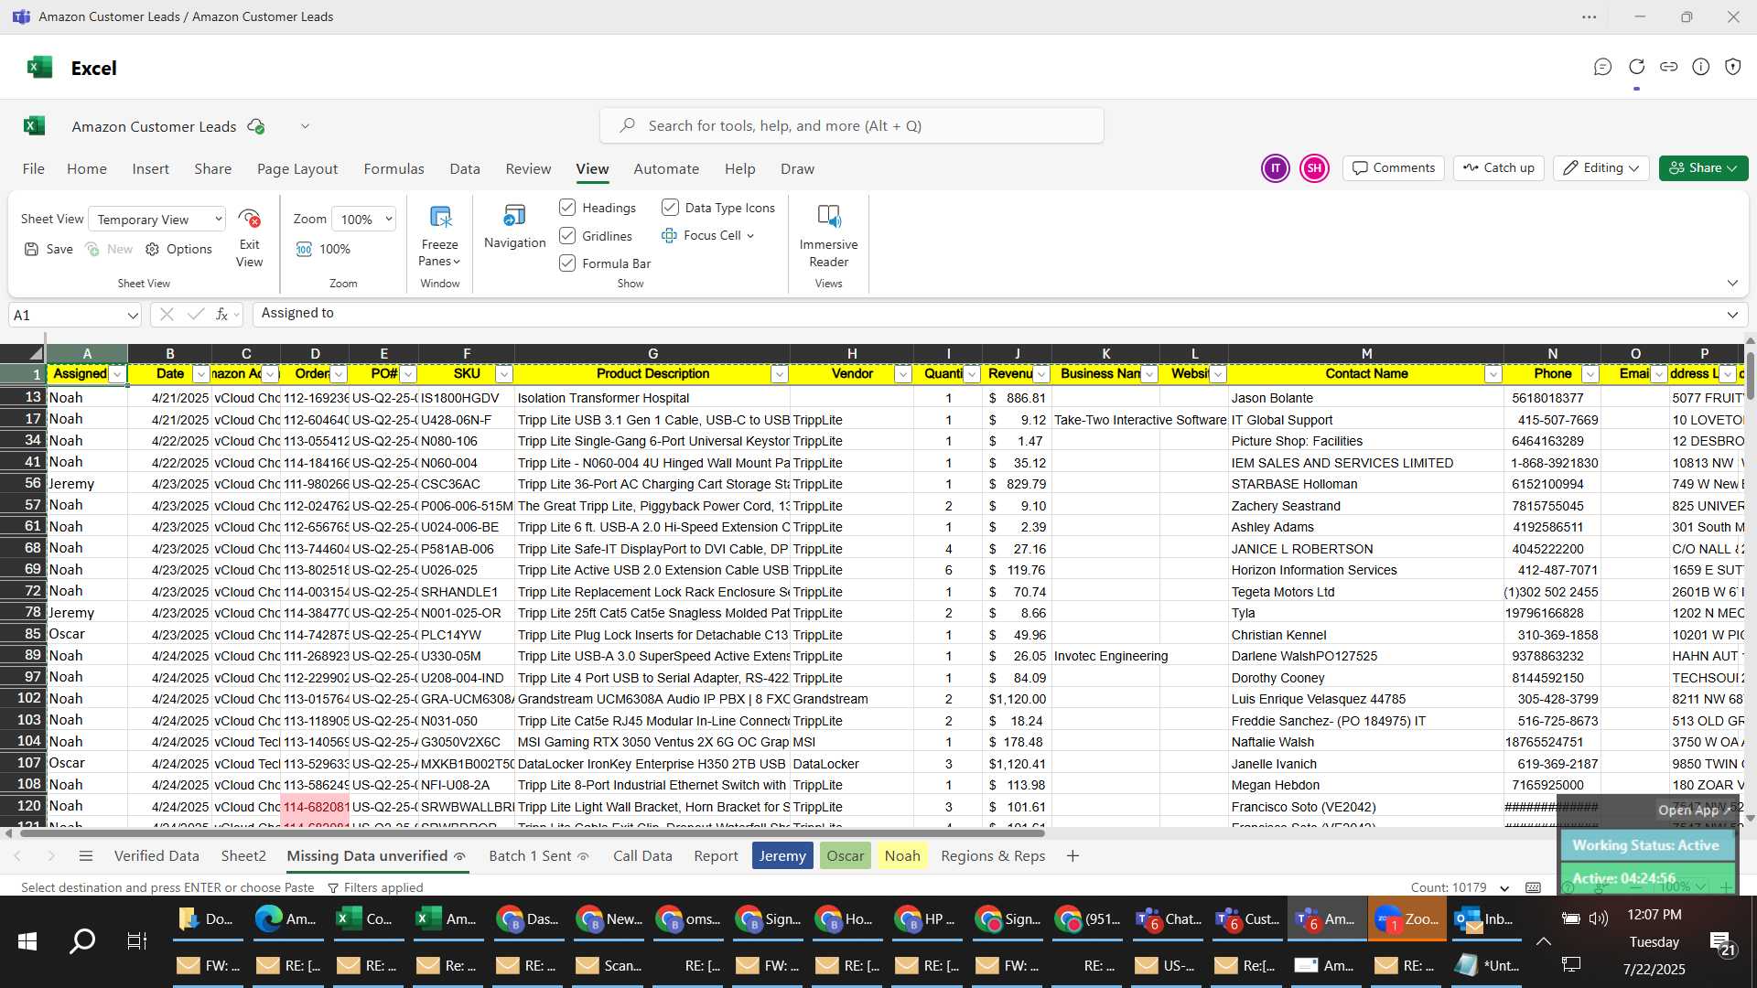Image resolution: width=1757 pixels, height=988 pixels.
Task: Open the all sheets list icon
Action: 86,856
